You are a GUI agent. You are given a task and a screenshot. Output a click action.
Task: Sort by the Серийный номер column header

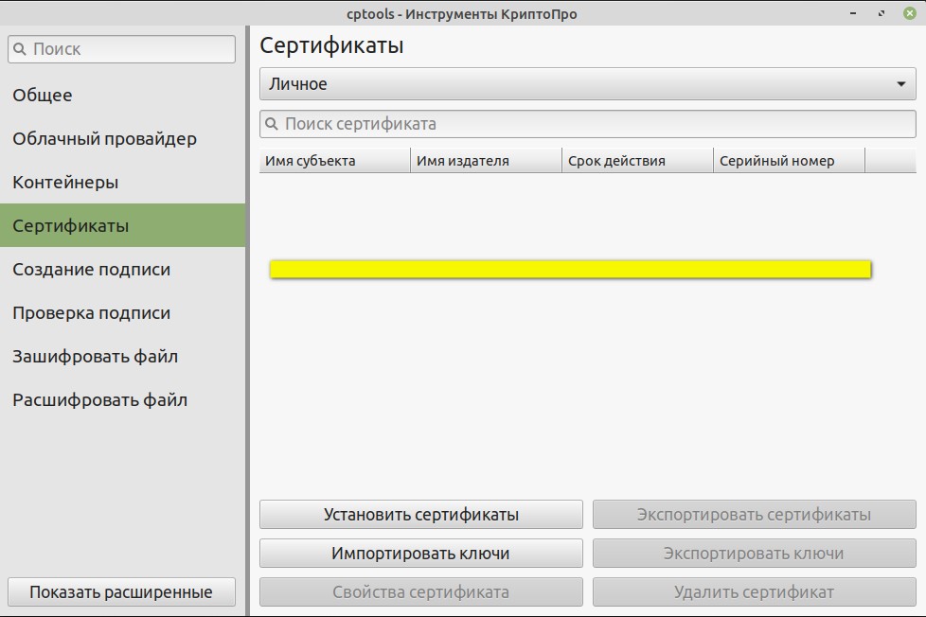(789, 161)
